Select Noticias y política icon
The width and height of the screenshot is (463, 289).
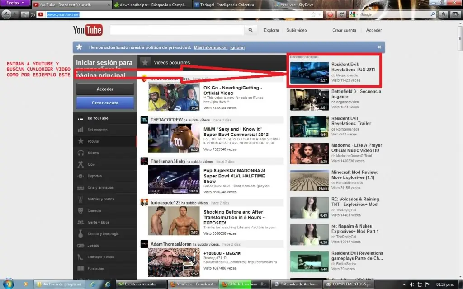coord(80,199)
